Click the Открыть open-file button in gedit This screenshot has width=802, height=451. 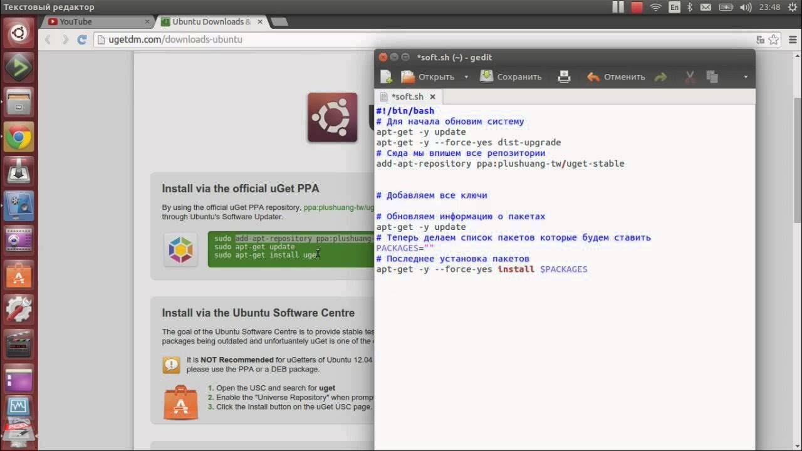pyautogui.click(x=428, y=77)
